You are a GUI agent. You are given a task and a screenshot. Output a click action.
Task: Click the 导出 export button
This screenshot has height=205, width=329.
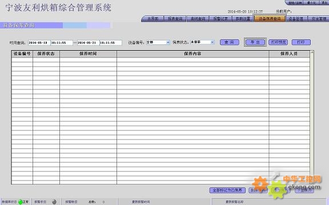pyautogui.click(x=255, y=42)
